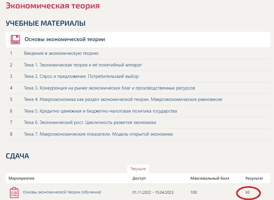Click the Доступ column header
The width and height of the screenshot is (274, 200).
click(x=139, y=178)
